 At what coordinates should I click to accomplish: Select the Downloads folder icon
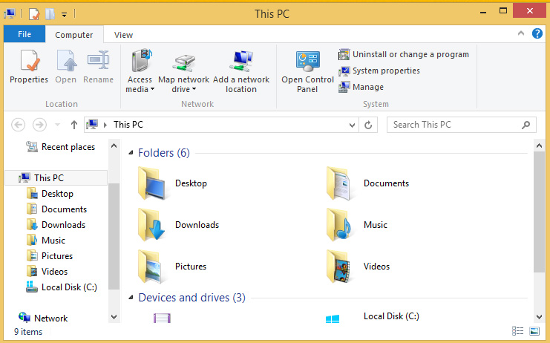(151, 225)
